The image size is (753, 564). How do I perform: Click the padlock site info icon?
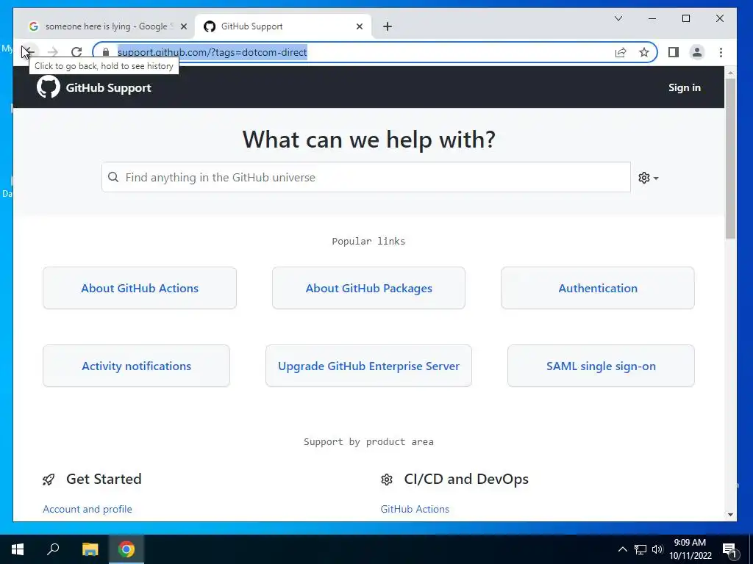point(106,52)
